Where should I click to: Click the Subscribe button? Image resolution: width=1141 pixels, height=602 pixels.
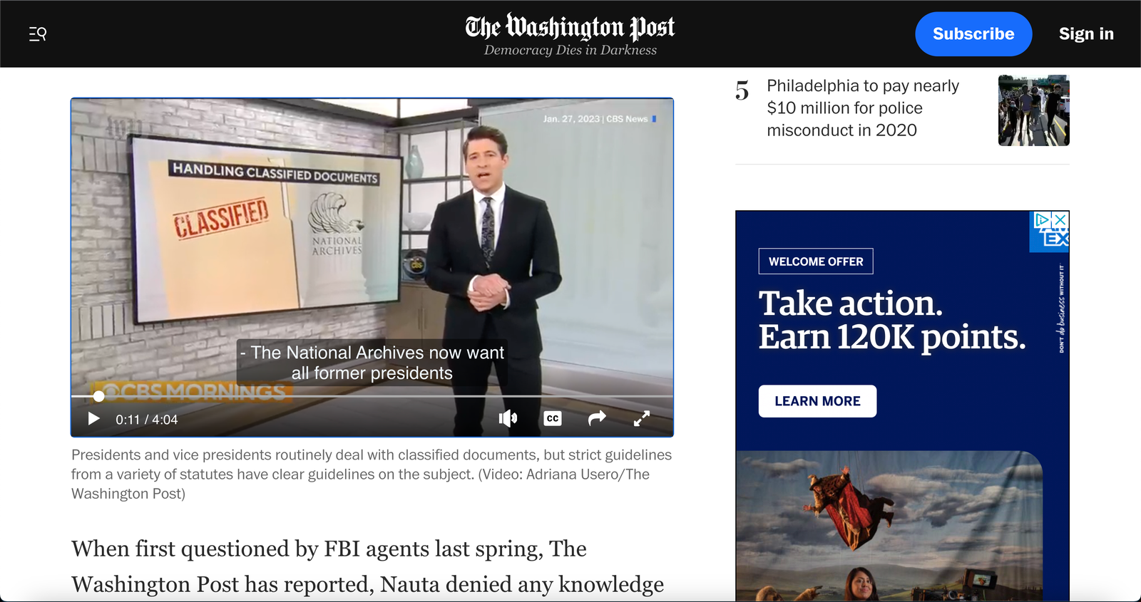point(973,33)
